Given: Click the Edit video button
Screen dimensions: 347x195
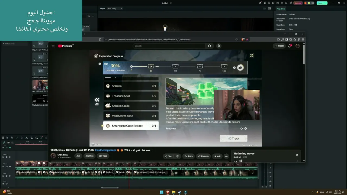Looking at the screenshot, I should click(x=103, y=156).
